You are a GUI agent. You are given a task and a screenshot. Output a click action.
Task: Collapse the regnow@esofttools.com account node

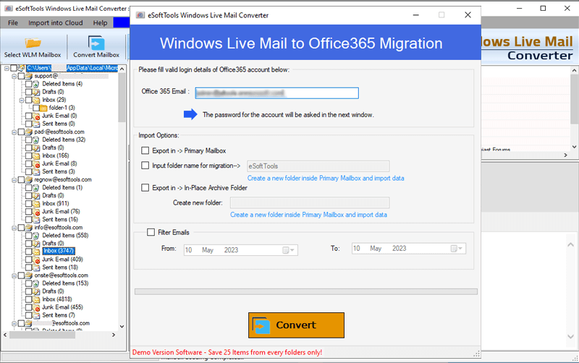(14, 179)
